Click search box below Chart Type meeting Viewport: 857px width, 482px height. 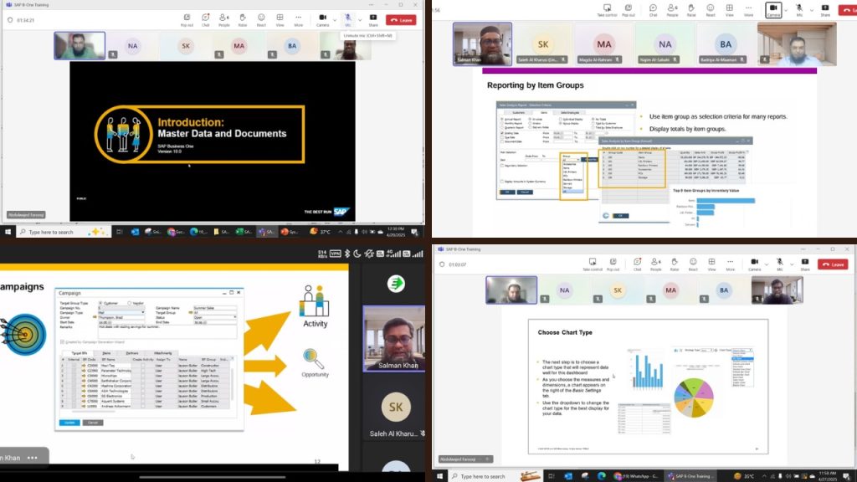(x=495, y=476)
